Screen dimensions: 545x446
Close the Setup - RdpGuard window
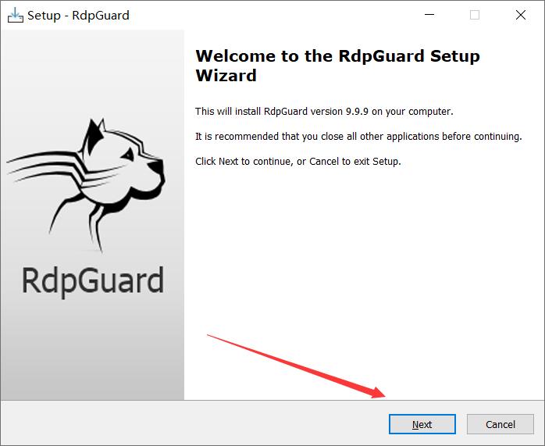(x=520, y=15)
